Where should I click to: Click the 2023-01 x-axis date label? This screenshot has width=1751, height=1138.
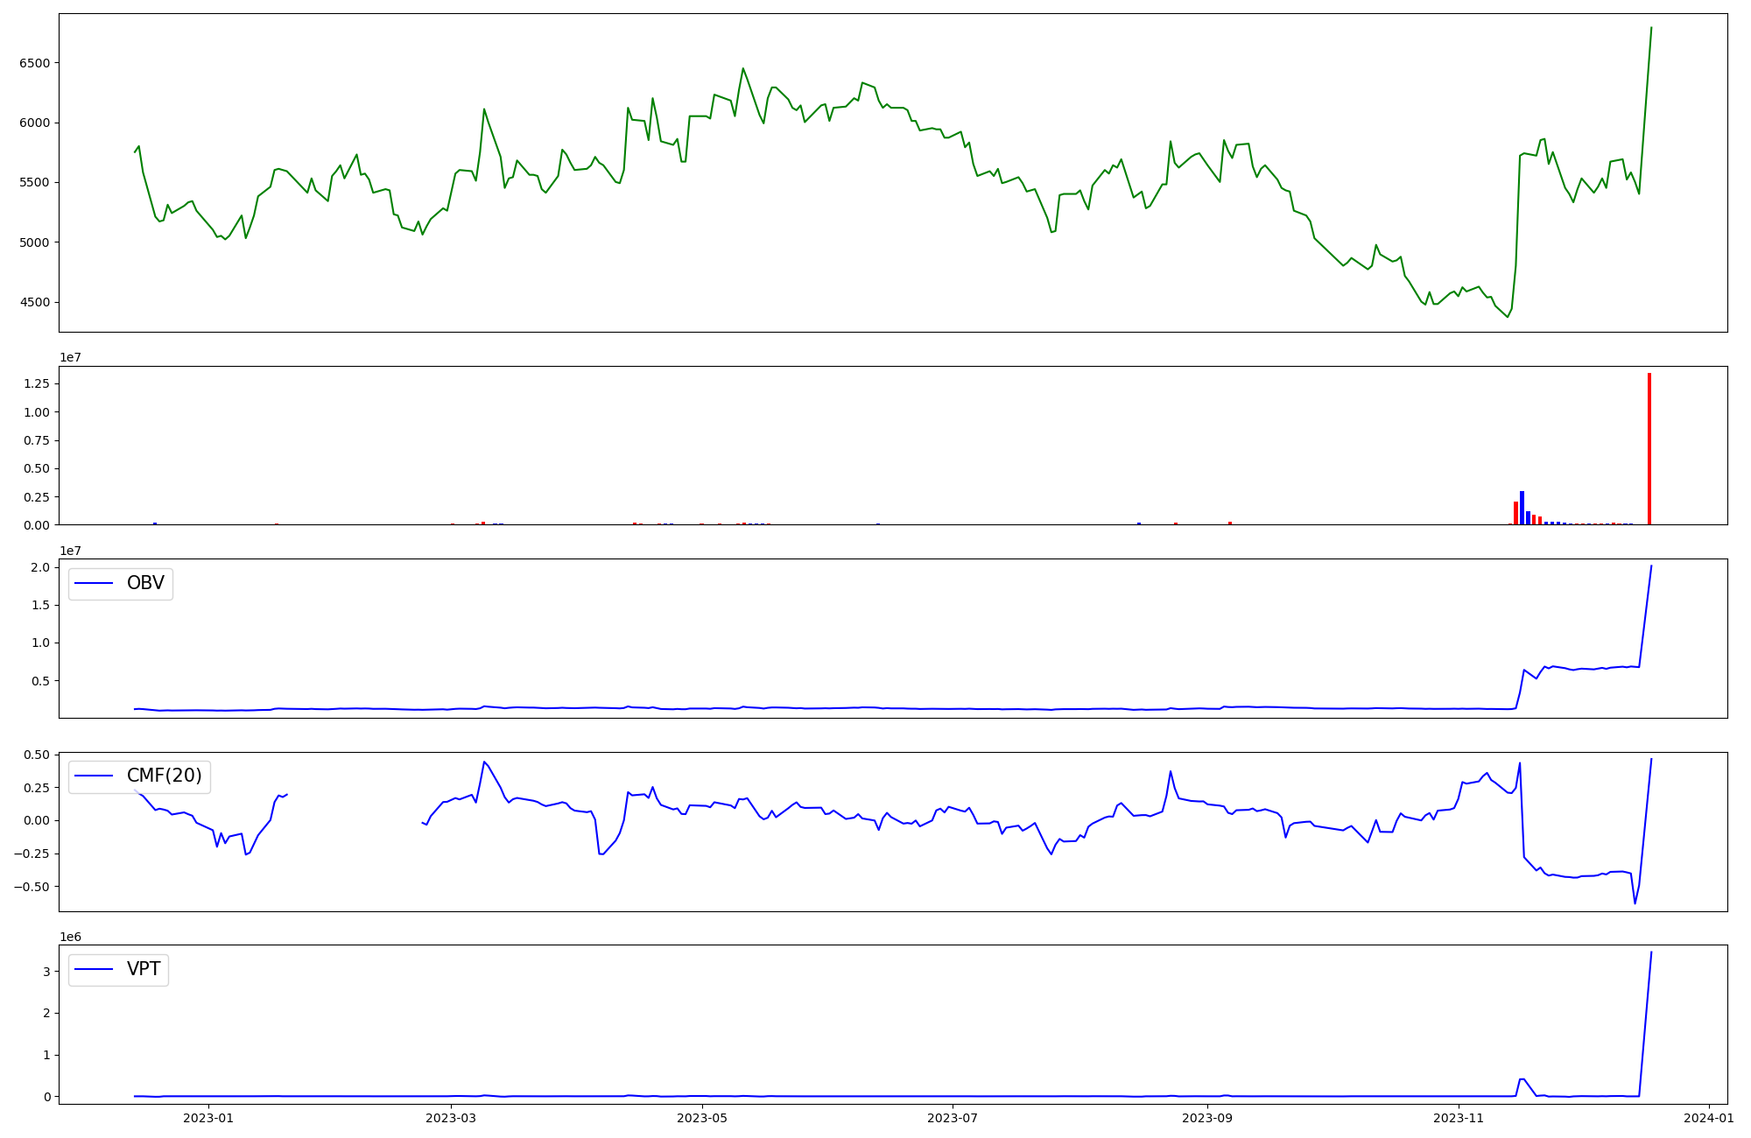208,1117
